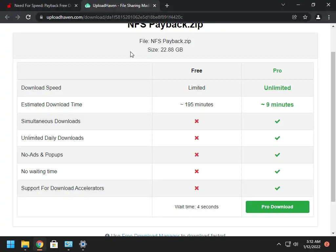Image resolution: width=336 pixels, height=252 pixels.
Task: Close the UploadHaven tab
Action: [x=155, y=6]
